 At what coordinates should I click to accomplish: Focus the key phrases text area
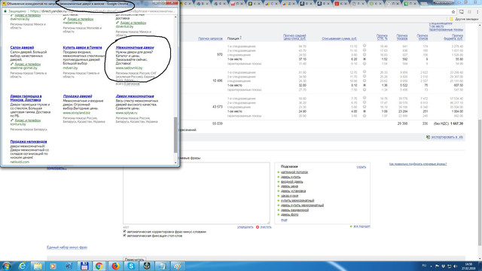point(196,193)
